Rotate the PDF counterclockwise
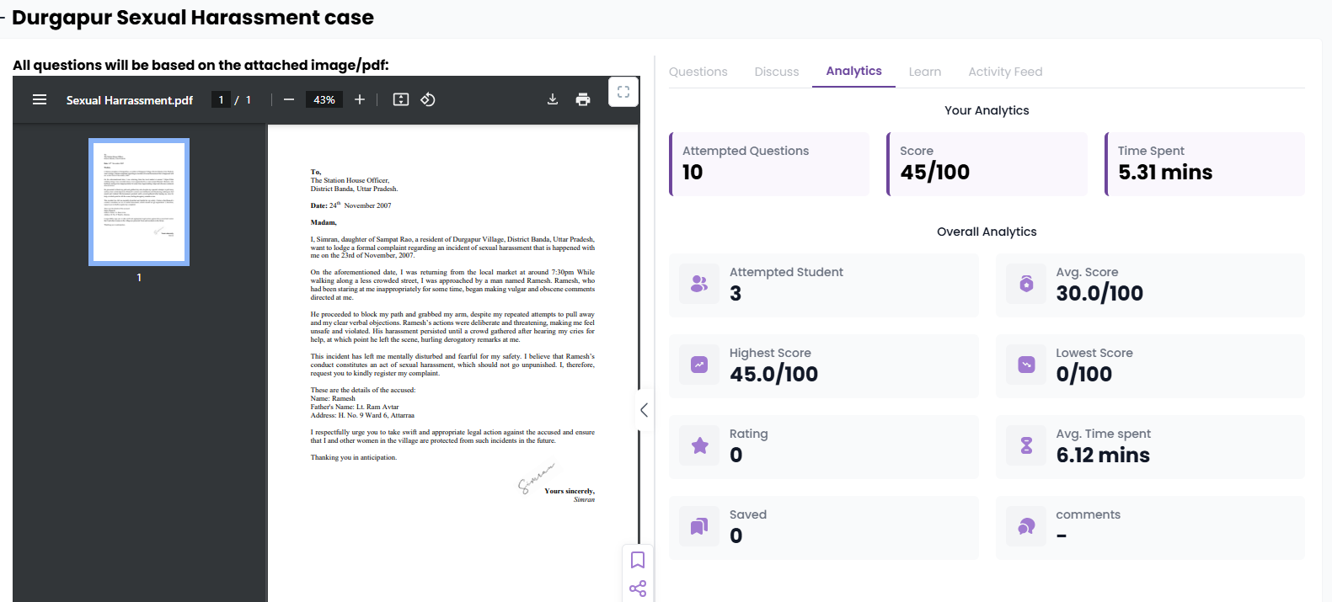1332x602 pixels. tap(428, 99)
